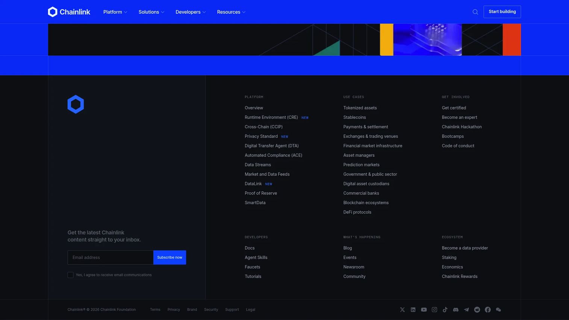Viewport: 569px width, 320px height.
Task: Open the Security link in the bottom bar
Action: coord(211,310)
